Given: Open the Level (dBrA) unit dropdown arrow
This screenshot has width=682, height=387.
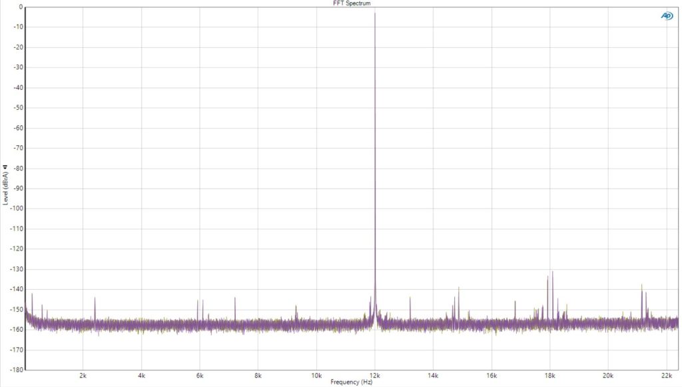Looking at the screenshot, I should coord(5,167).
